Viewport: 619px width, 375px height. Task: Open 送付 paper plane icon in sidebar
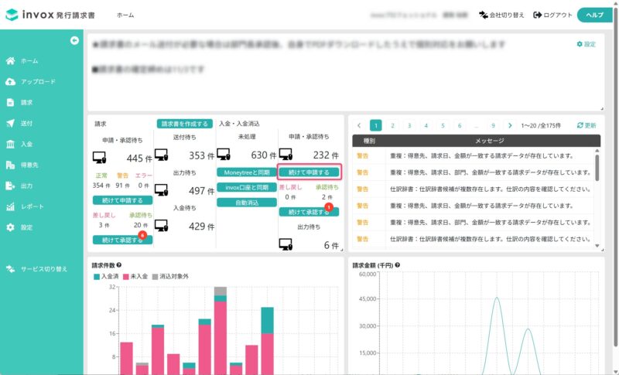[x=11, y=124]
